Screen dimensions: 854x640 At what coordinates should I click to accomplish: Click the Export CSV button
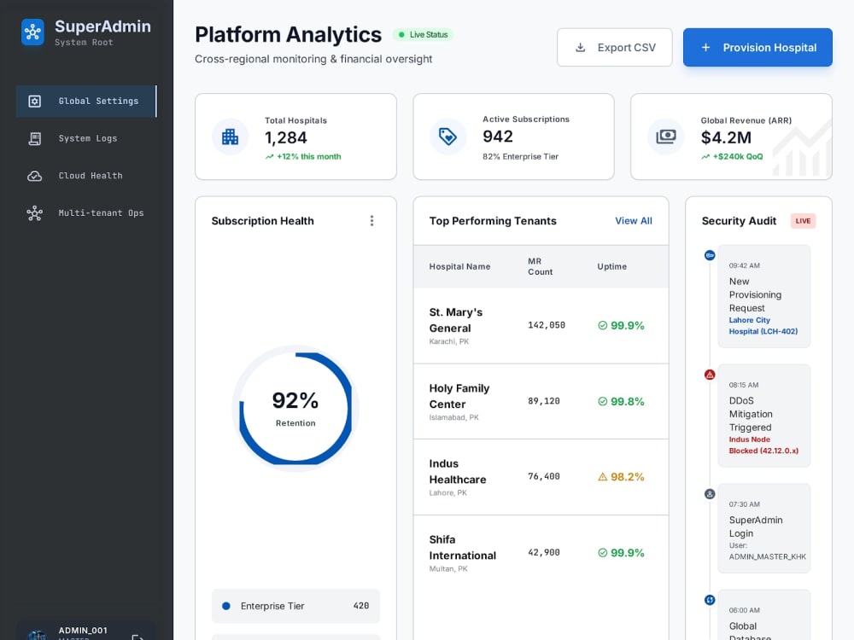[x=614, y=47]
